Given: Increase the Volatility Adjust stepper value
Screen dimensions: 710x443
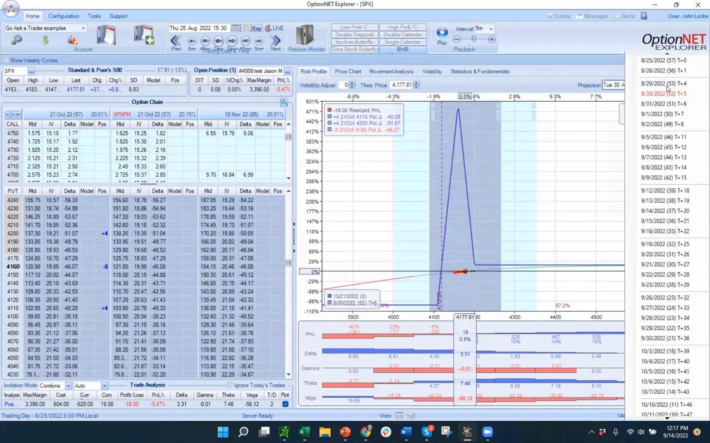Looking at the screenshot, I should (352, 83).
